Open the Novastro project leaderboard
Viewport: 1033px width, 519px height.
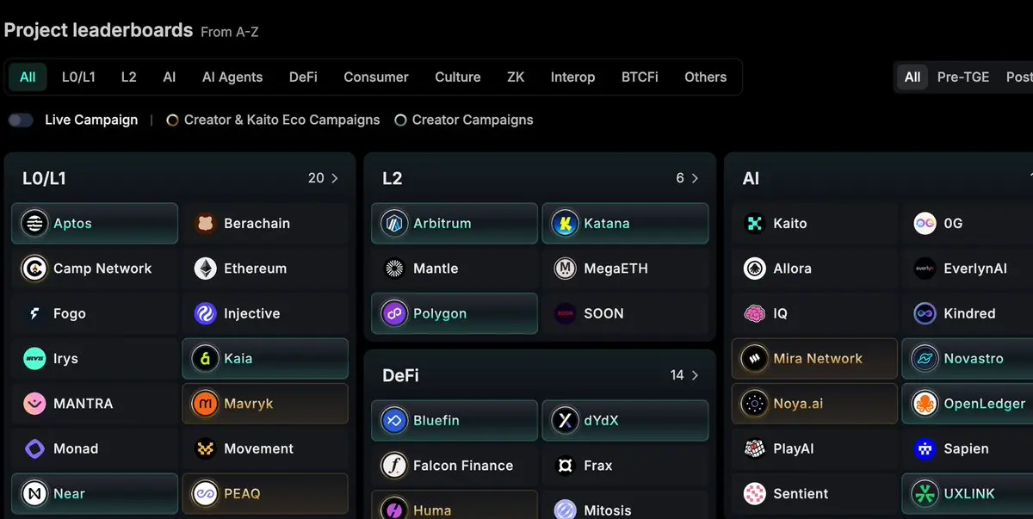coord(967,359)
